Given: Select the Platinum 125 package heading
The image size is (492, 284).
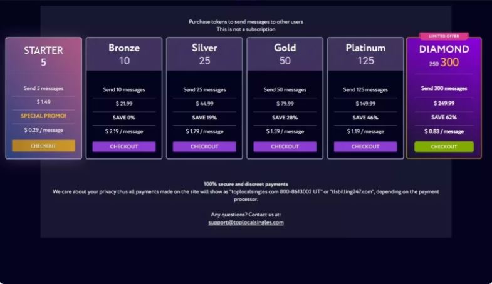Looking at the screenshot, I should (x=365, y=54).
